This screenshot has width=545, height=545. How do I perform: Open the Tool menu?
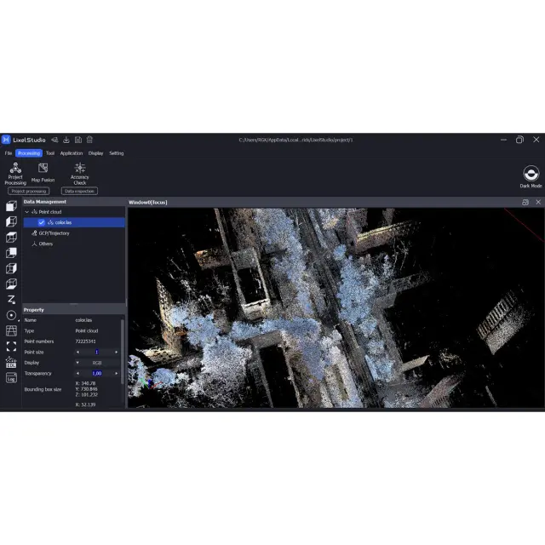(x=50, y=153)
